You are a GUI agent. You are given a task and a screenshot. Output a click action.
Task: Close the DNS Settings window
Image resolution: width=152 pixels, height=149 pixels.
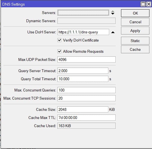pos(149,4)
